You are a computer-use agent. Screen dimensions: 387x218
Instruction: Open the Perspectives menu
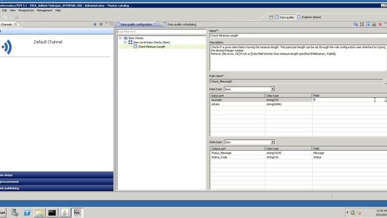(26, 10)
